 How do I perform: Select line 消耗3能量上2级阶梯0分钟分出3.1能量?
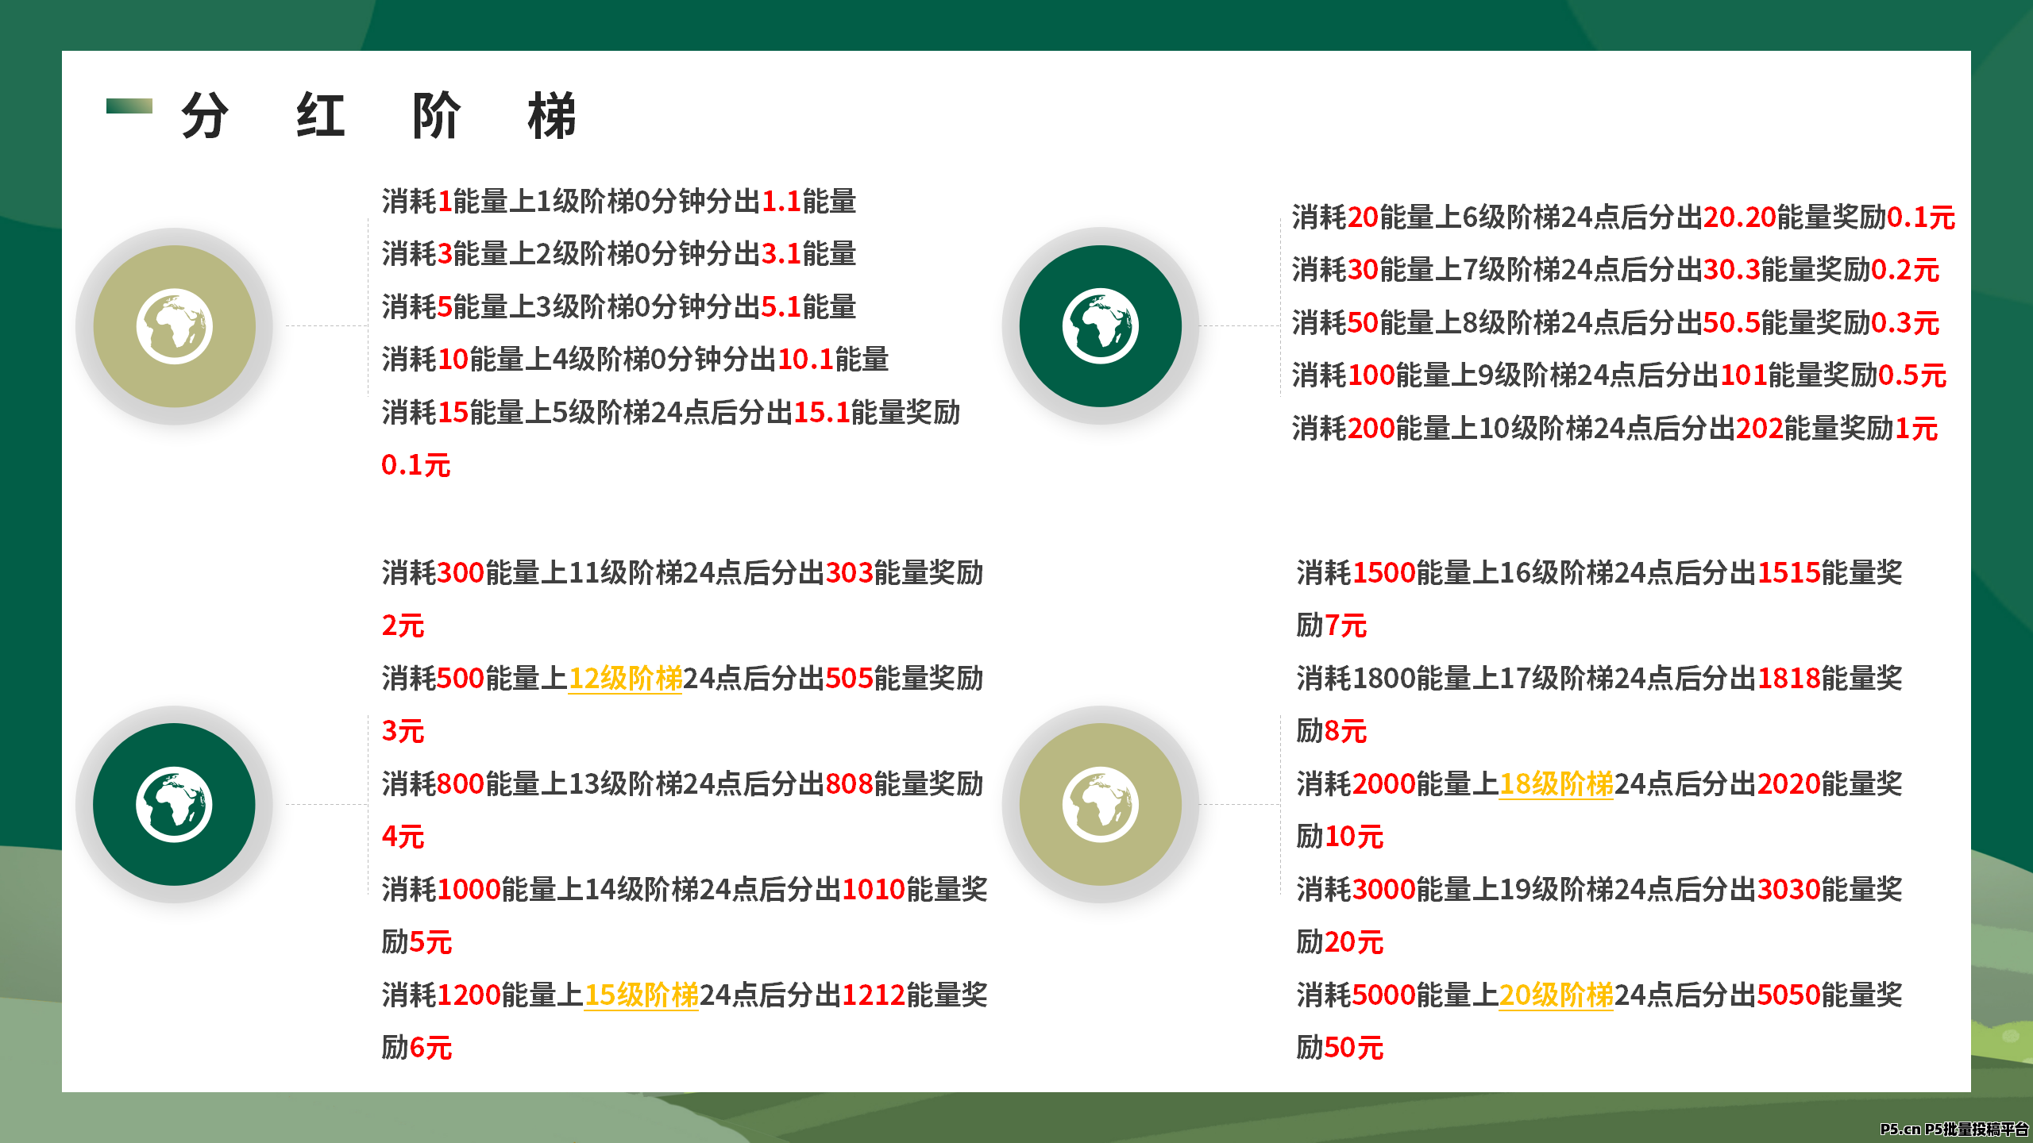click(619, 254)
